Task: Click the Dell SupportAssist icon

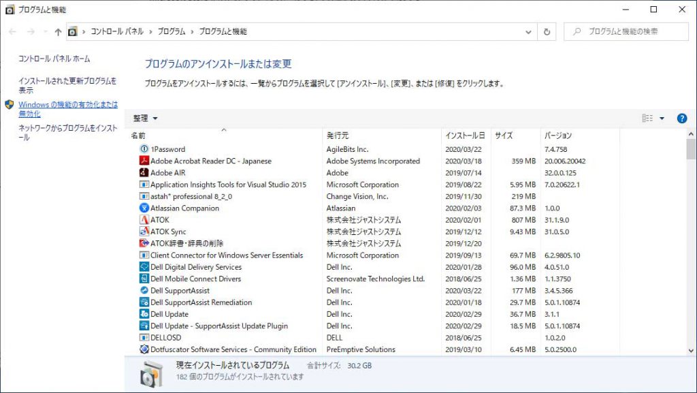Action: click(x=144, y=290)
